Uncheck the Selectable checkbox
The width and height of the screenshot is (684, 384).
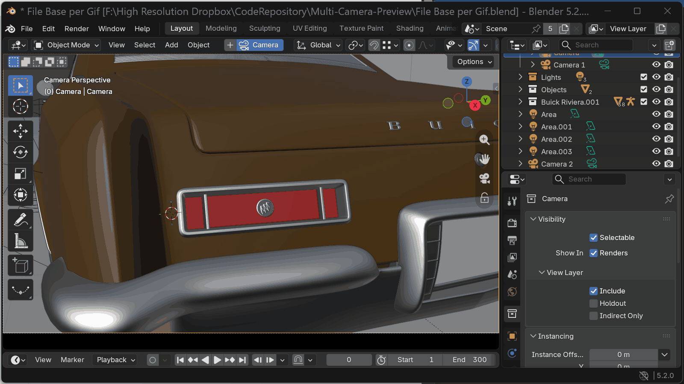593,237
